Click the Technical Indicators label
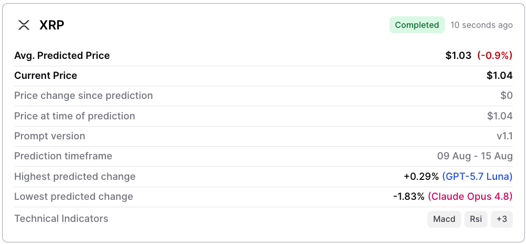 (61, 219)
